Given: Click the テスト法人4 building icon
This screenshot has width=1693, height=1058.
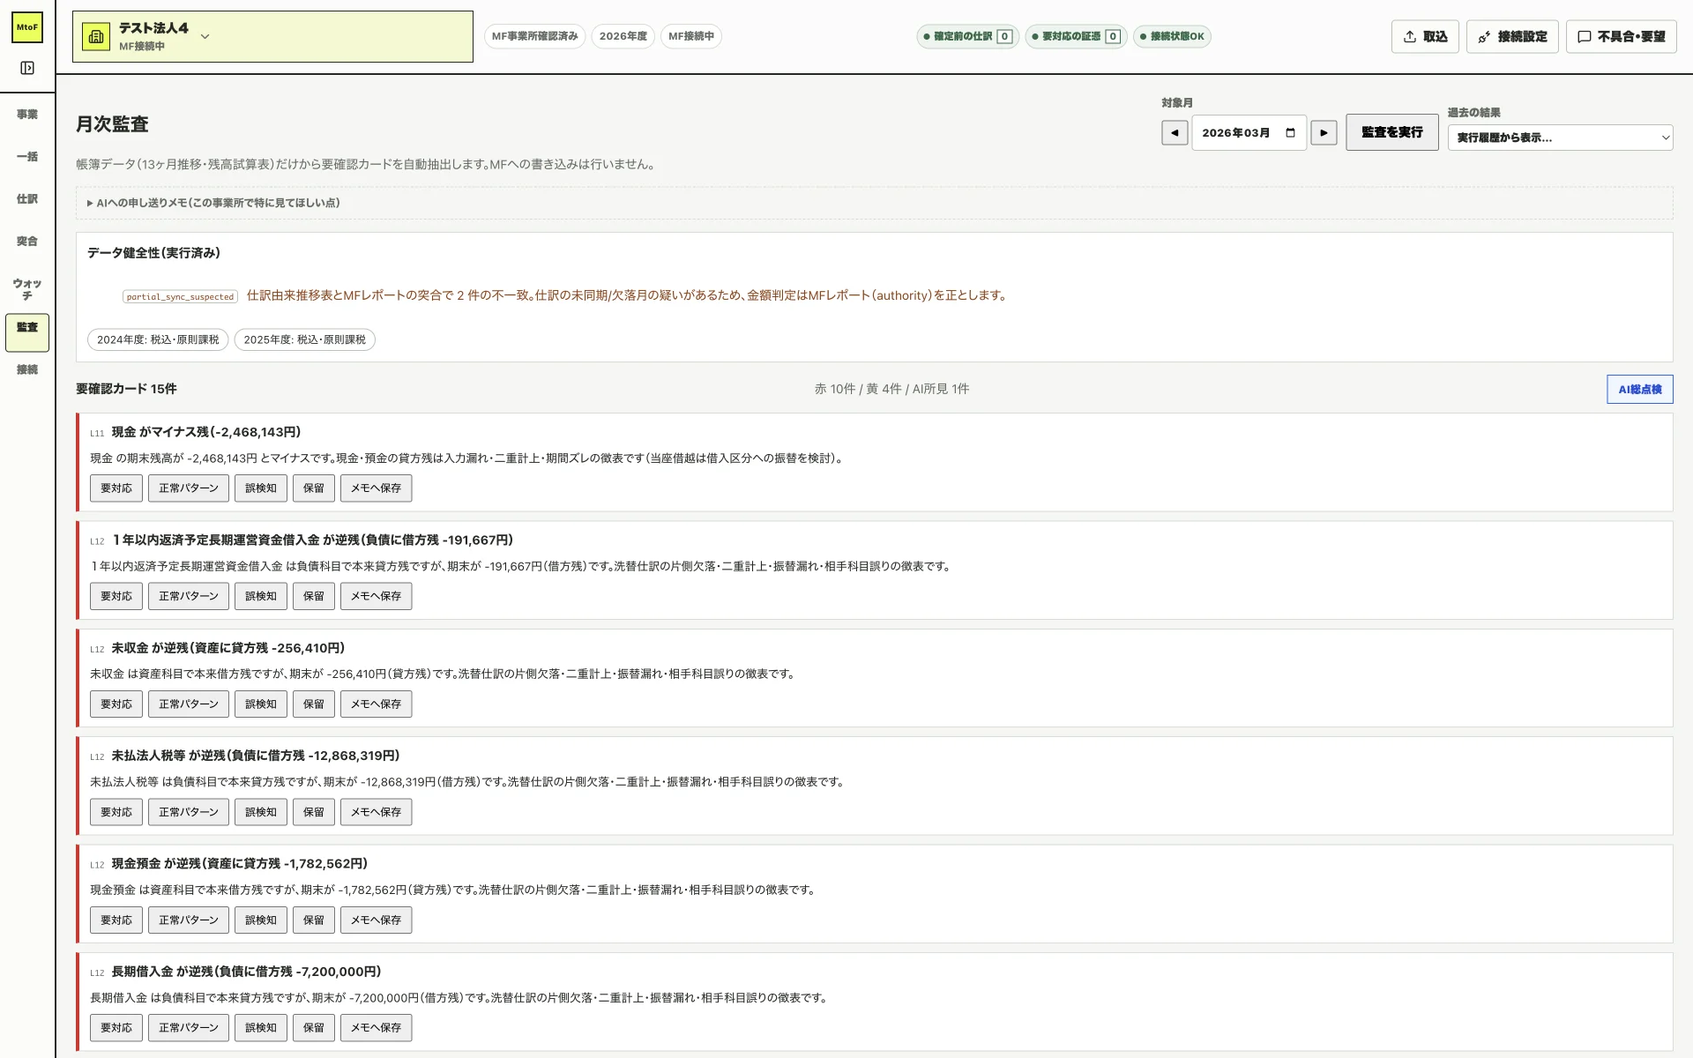Looking at the screenshot, I should pyautogui.click(x=96, y=36).
